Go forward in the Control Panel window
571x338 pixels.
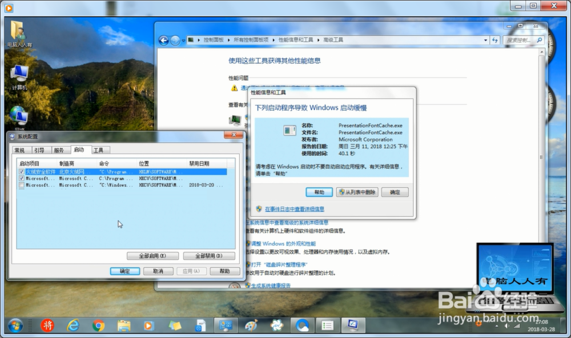pos(175,40)
